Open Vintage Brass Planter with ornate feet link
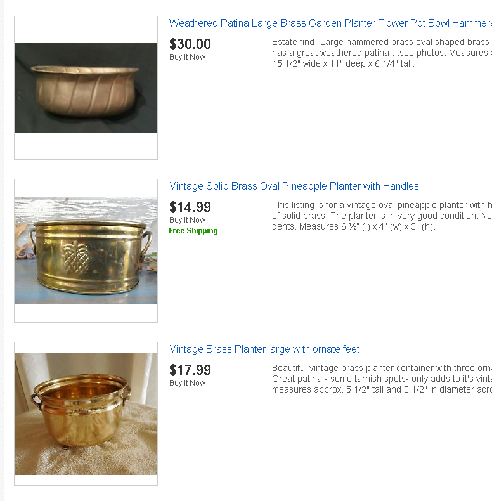 [x=266, y=349]
